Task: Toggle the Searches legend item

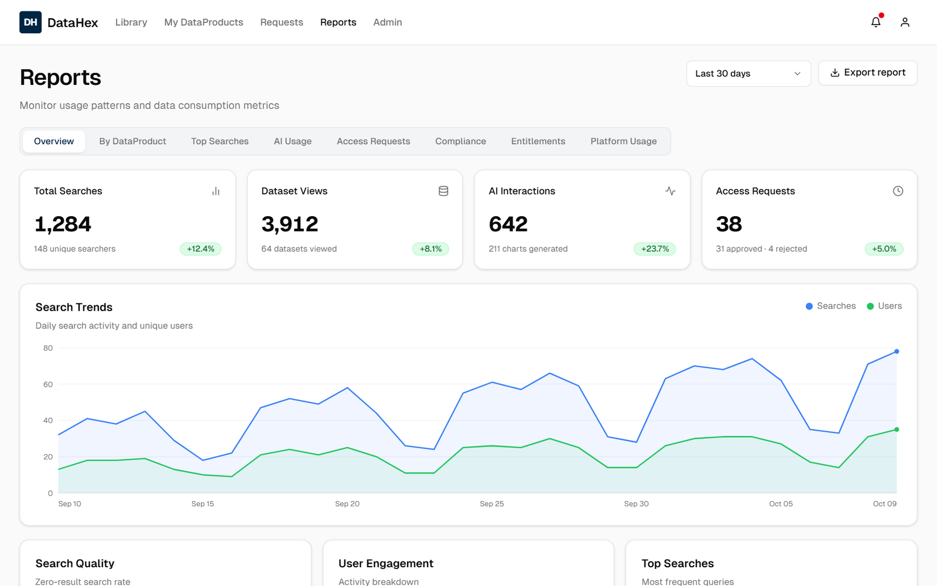Action: coord(830,306)
